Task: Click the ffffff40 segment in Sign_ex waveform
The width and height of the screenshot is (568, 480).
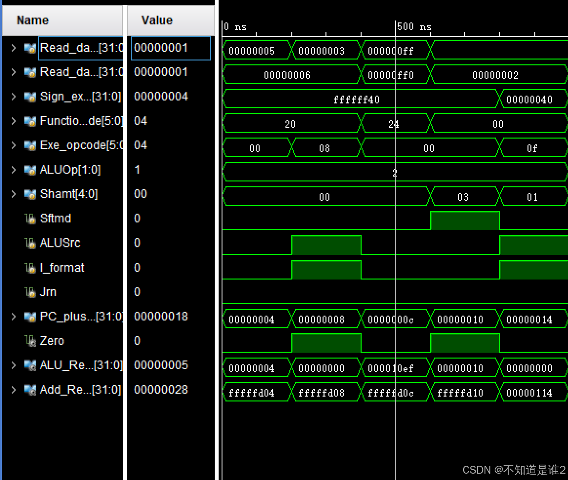Action: pyautogui.click(x=356, y=99)
